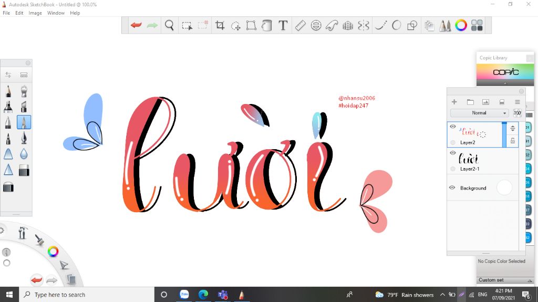
Task: Hide the Background layer eye icon
Action: (x=452, y=188)
